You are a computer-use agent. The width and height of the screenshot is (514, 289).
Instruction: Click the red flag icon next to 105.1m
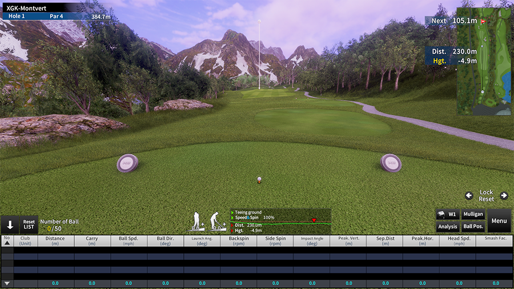click(483, 21)
